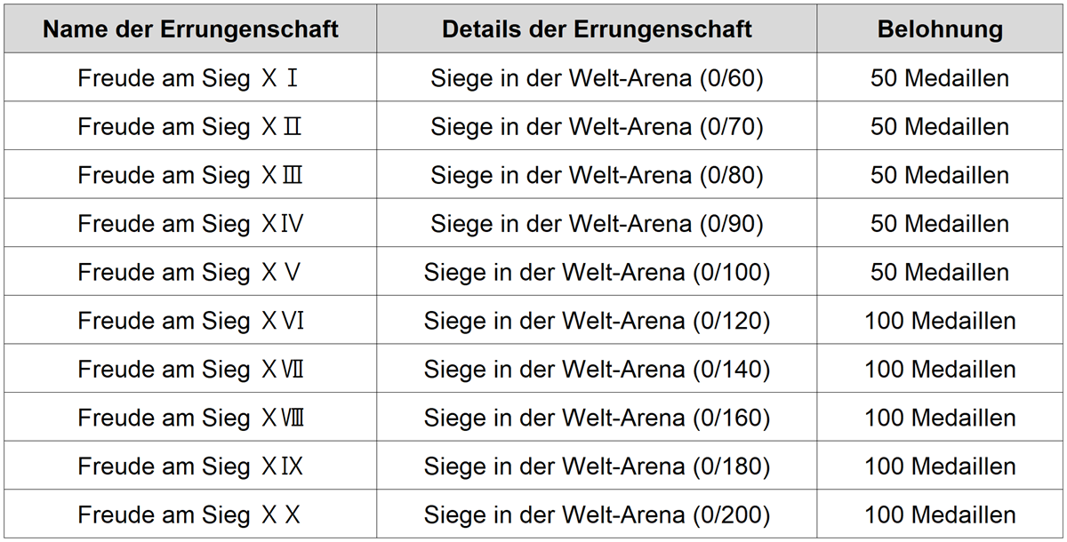Click the '50 Medaillen' reward for XIII
Screen dimensions: 1067x542
pos(940,175)
